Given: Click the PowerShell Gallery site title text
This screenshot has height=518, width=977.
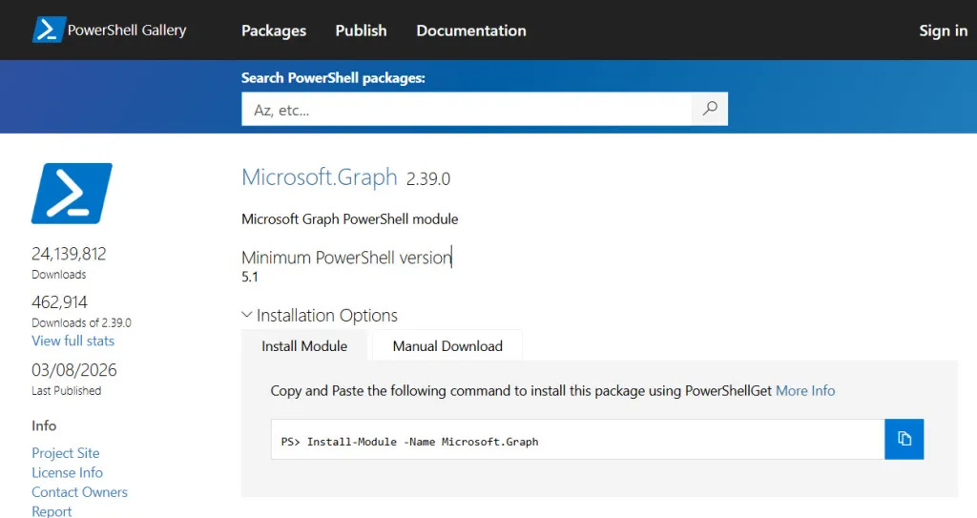Looking at the screenshot, I should point(127,30).
